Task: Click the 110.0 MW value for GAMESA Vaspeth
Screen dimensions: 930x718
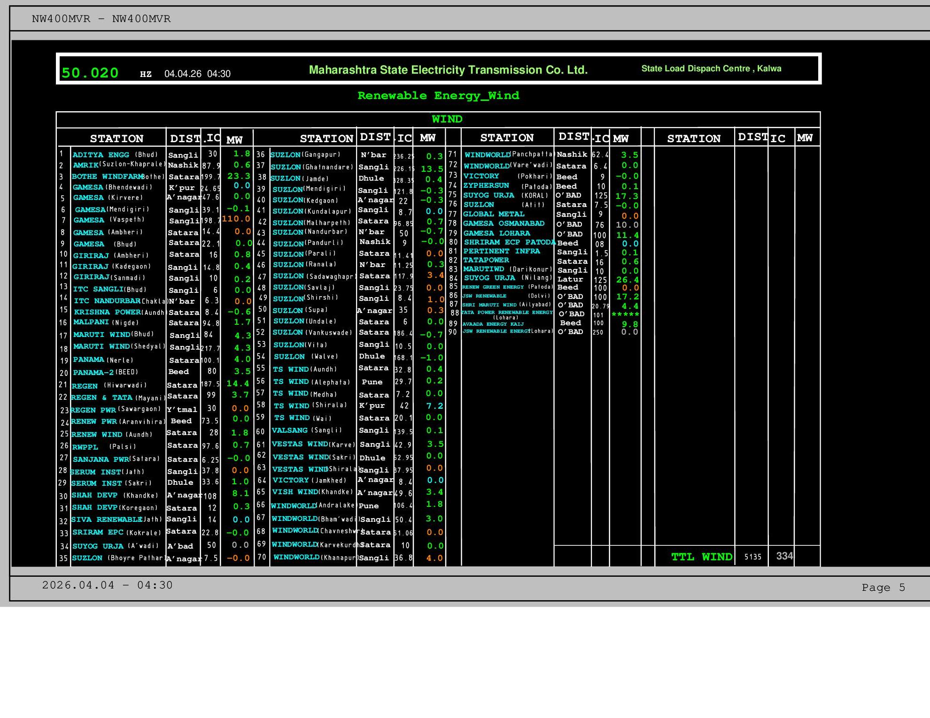Action: 236,219
